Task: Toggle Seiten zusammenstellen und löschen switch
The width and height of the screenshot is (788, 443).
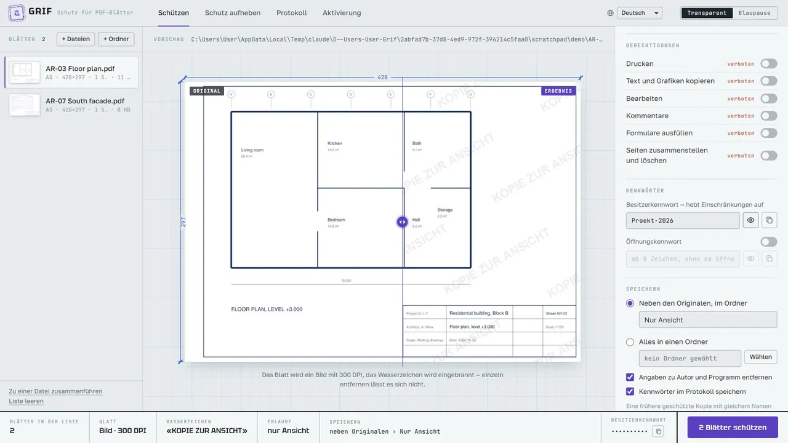Action: [x=769, y=156]
